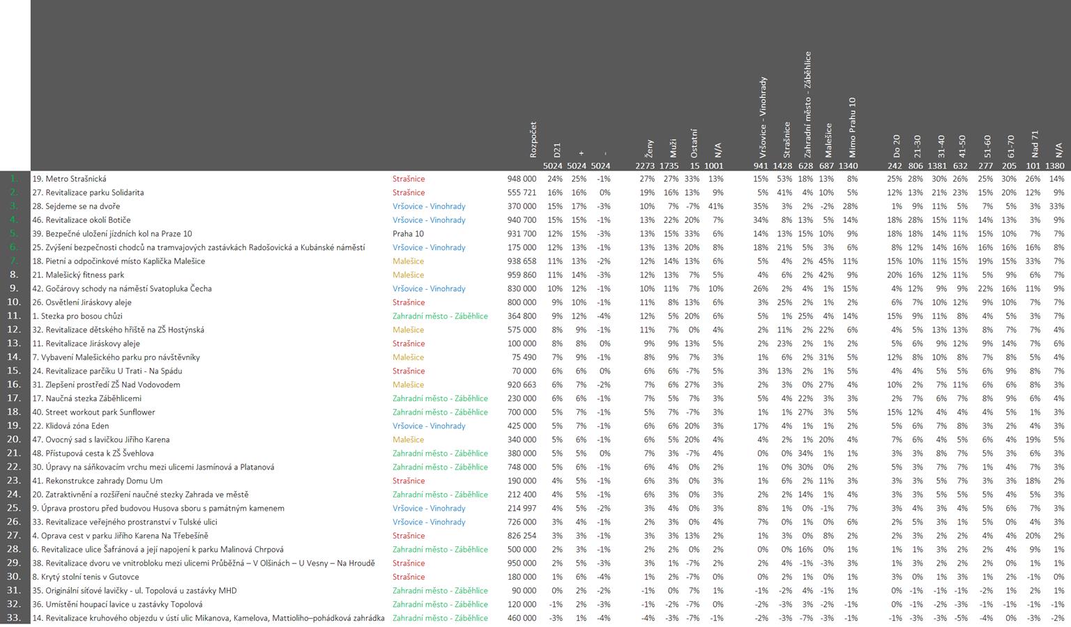Select rank number '33.' in the row header
Screen dimensions: 1071x627
click(13, 618)
